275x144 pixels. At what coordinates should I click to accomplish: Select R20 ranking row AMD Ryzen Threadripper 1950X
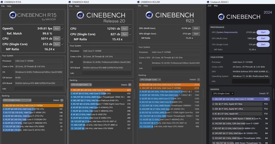click(x=101, y=97)
